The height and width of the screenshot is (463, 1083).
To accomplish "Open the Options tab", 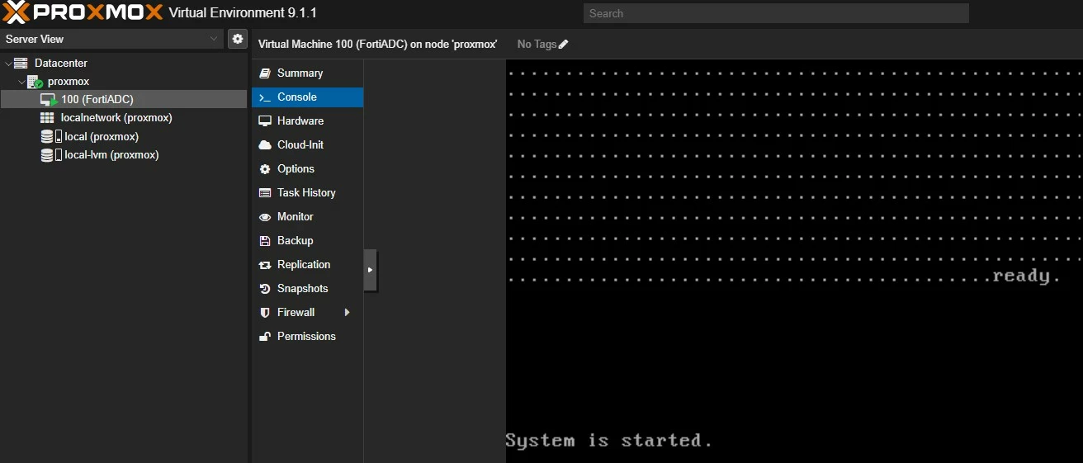I will pos(307,169).
